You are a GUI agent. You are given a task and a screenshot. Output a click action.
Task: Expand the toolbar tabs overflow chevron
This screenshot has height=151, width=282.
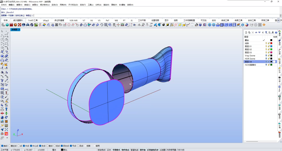pyautogui.click(x=279, y=20)
